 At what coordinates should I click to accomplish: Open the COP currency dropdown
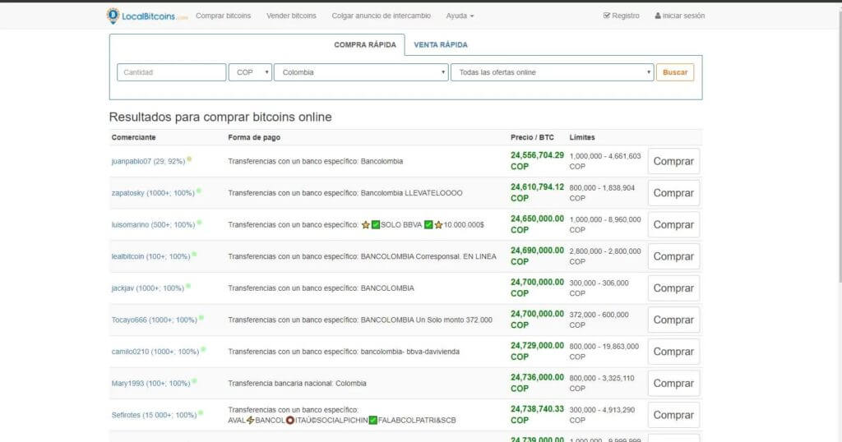[250, 72]
